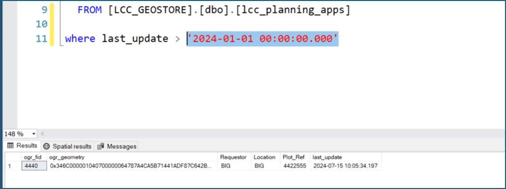Select the Location column header
The image size is (506, 189).
pyautogui.click(x=265, y=157)
